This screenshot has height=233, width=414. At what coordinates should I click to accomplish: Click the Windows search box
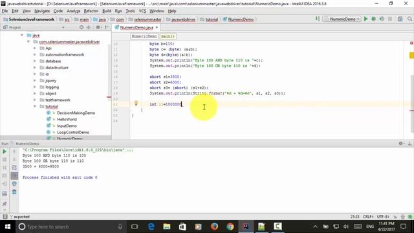70,227
